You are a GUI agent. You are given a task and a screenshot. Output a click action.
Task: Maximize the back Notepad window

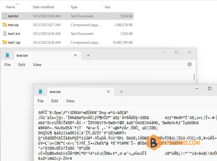click(x=177, y=52)
